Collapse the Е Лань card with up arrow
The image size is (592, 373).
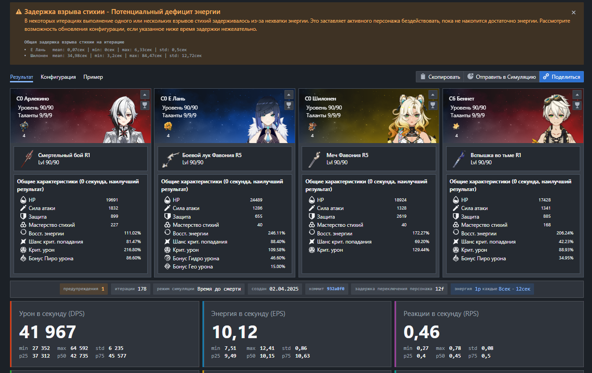click(x=289, y=95)
